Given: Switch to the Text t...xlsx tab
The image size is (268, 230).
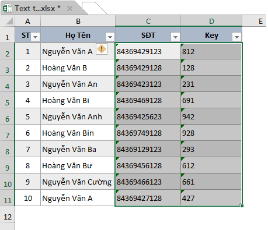Looking at the screenshot, I should 38,8.
